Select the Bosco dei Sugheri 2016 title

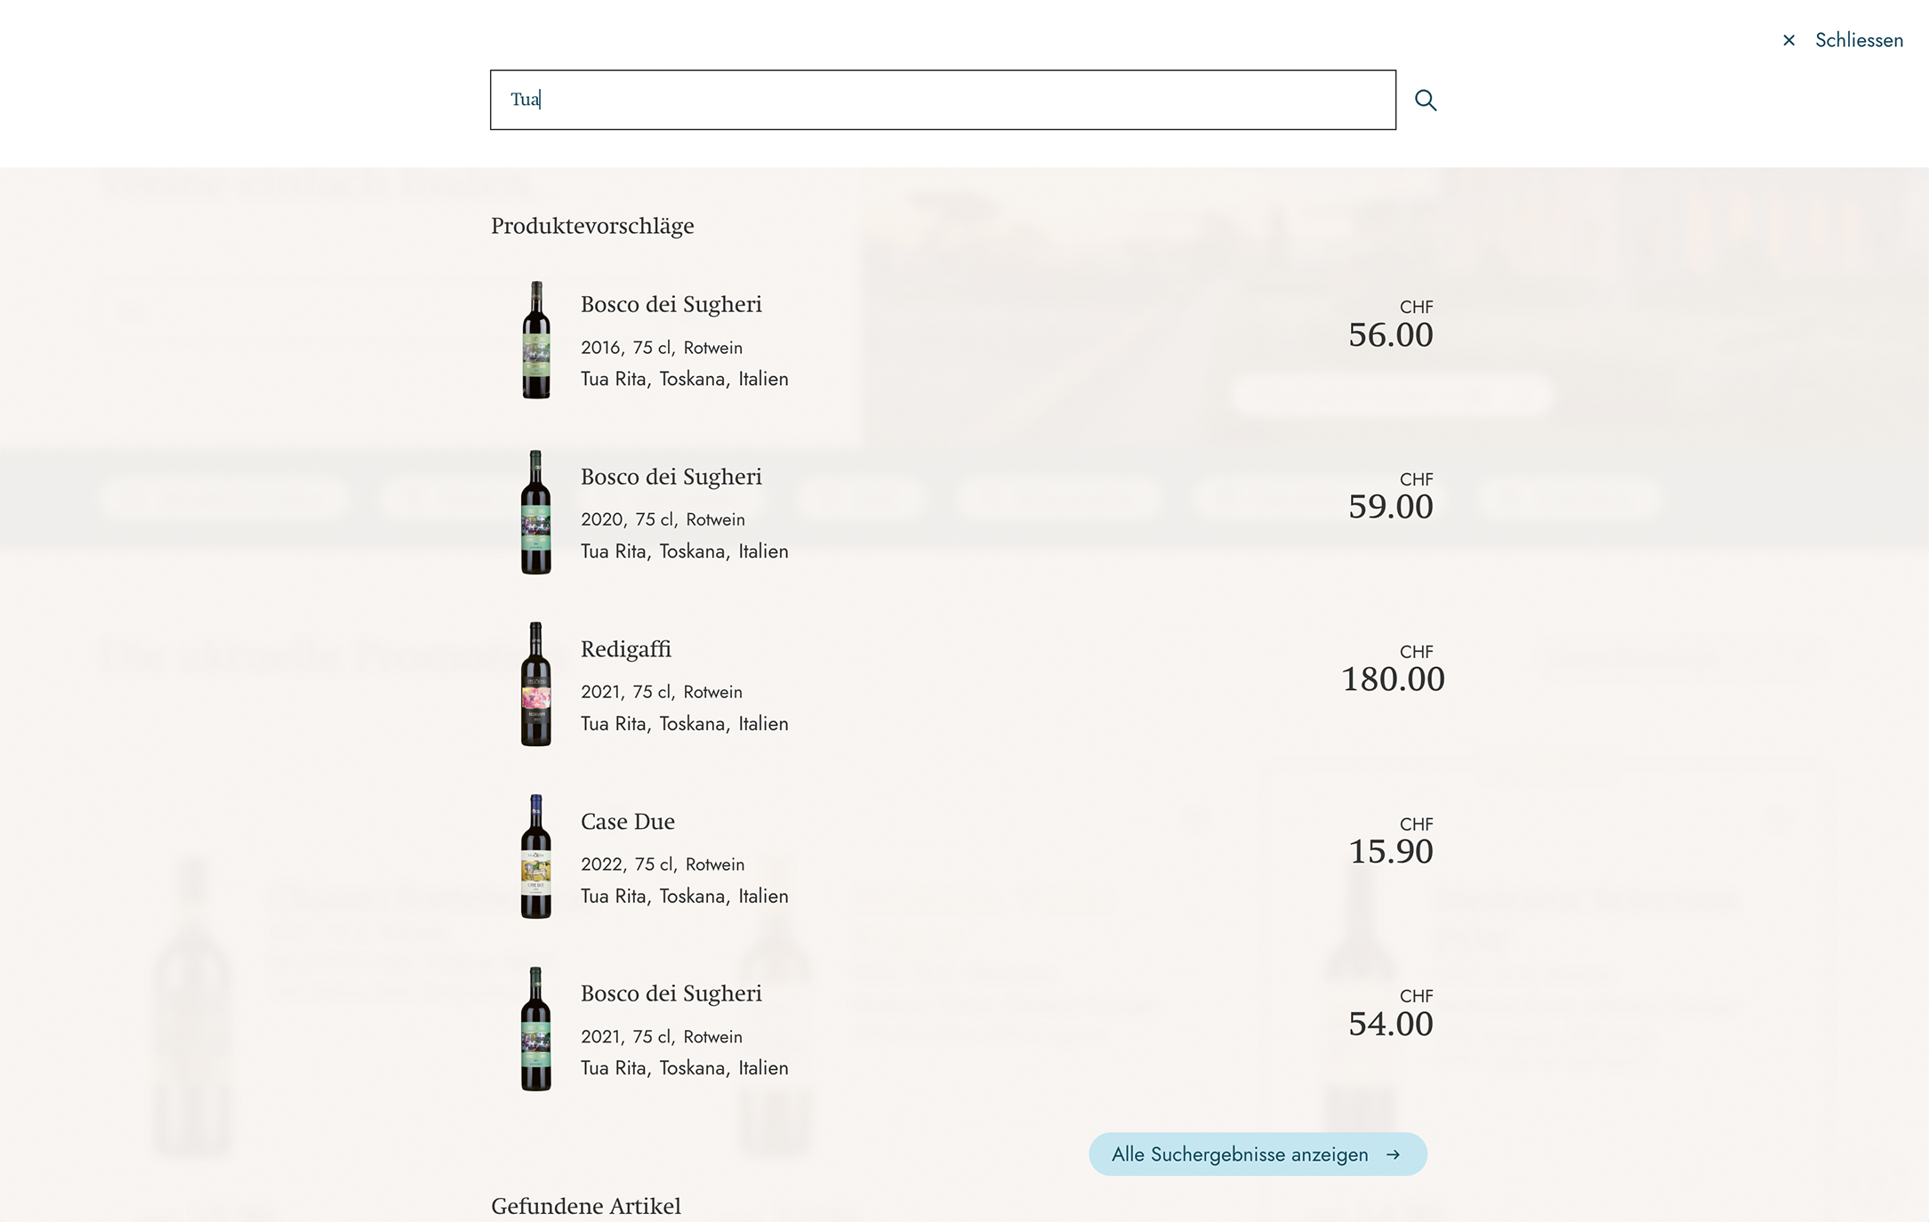coord(671,304)
